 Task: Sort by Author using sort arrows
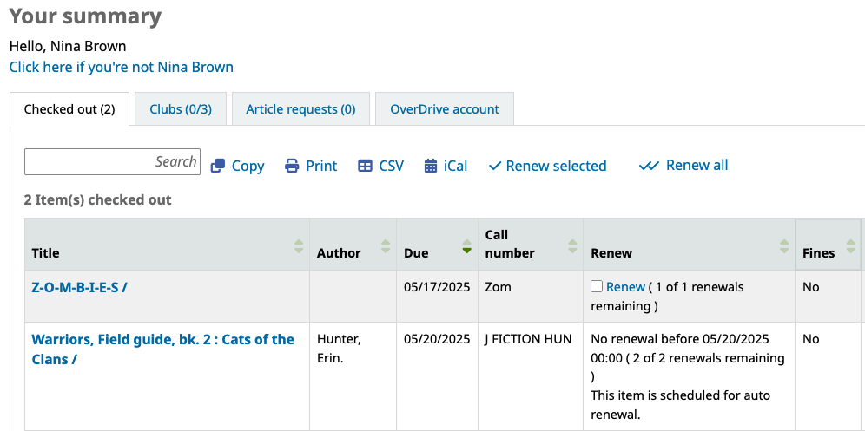[386, 246]
